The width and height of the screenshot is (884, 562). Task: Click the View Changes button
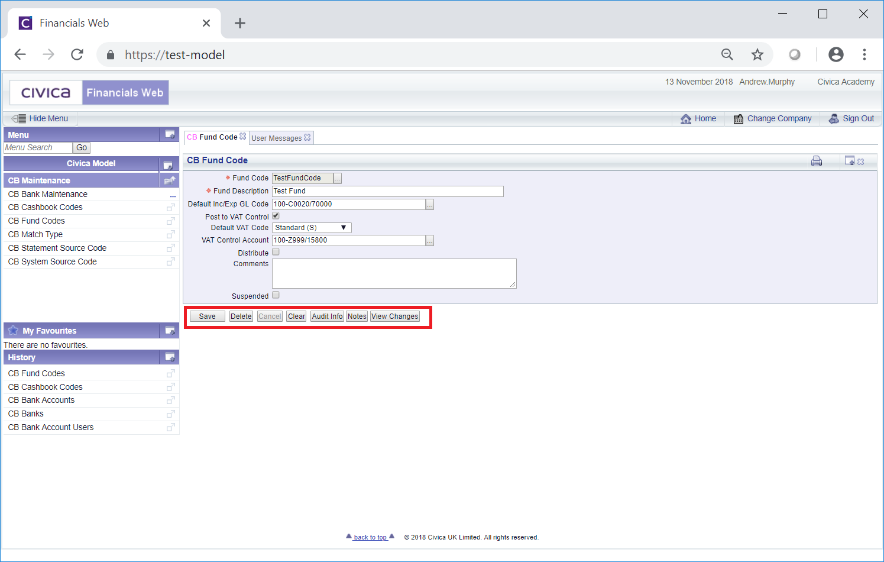click(x=395, y=316)
